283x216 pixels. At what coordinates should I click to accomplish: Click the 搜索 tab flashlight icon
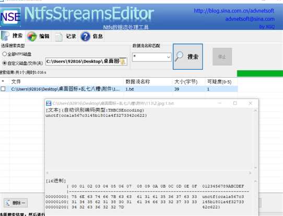coord(5,36)
